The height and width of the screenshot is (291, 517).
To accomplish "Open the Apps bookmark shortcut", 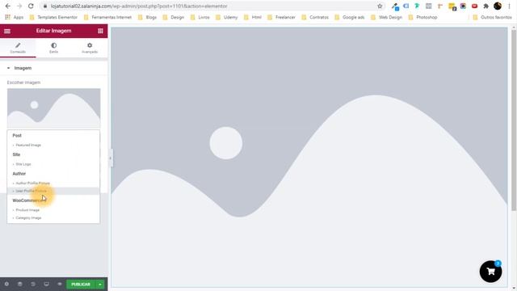I will 15,17.
